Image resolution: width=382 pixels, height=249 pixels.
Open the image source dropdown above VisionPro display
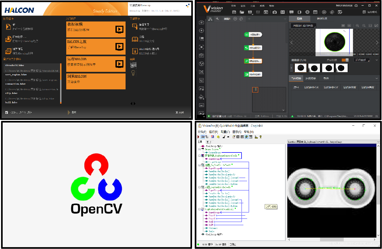click(378, 142)
